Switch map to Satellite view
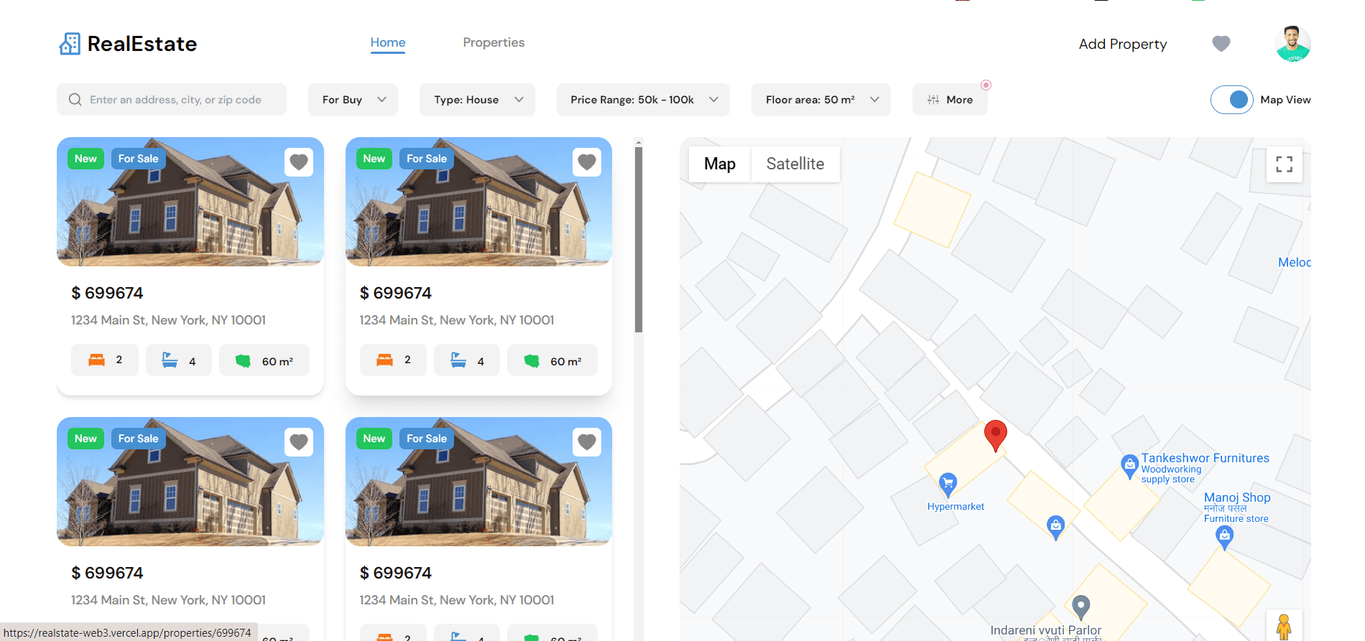This screenshot has height=641, width=1365. click(x=795, y=164)
